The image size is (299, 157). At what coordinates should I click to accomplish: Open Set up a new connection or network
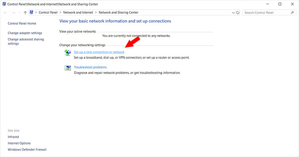(99, 52)
